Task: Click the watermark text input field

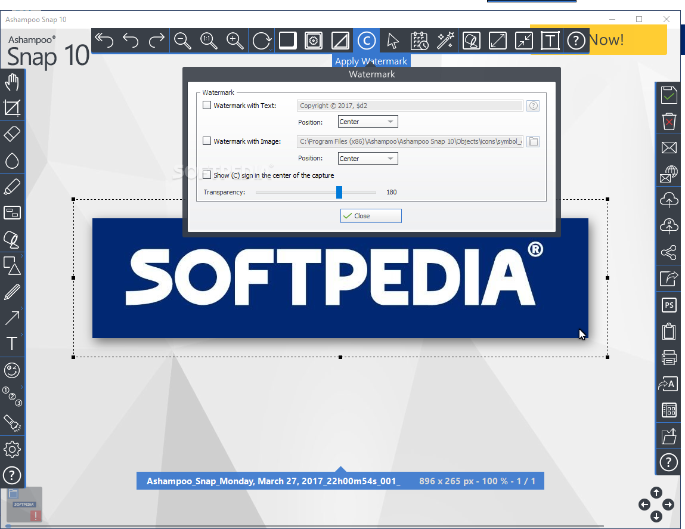Action: pyautogui.click(x=410, y=106)
